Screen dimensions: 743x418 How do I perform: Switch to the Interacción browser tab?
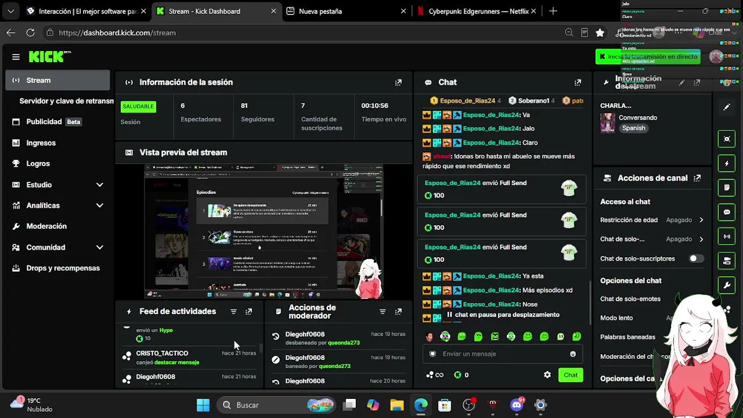[86, 11]
